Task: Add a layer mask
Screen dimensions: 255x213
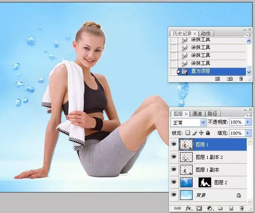Action: tap(199, 208)
